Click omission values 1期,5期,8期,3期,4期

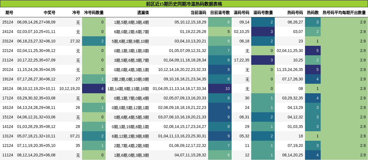click(x=131, y=22)
